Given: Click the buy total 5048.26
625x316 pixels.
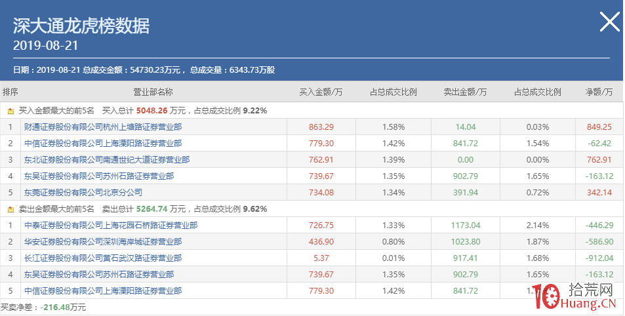Looking at the screenshot, I should pyautogui.click(x=152, y=111).
